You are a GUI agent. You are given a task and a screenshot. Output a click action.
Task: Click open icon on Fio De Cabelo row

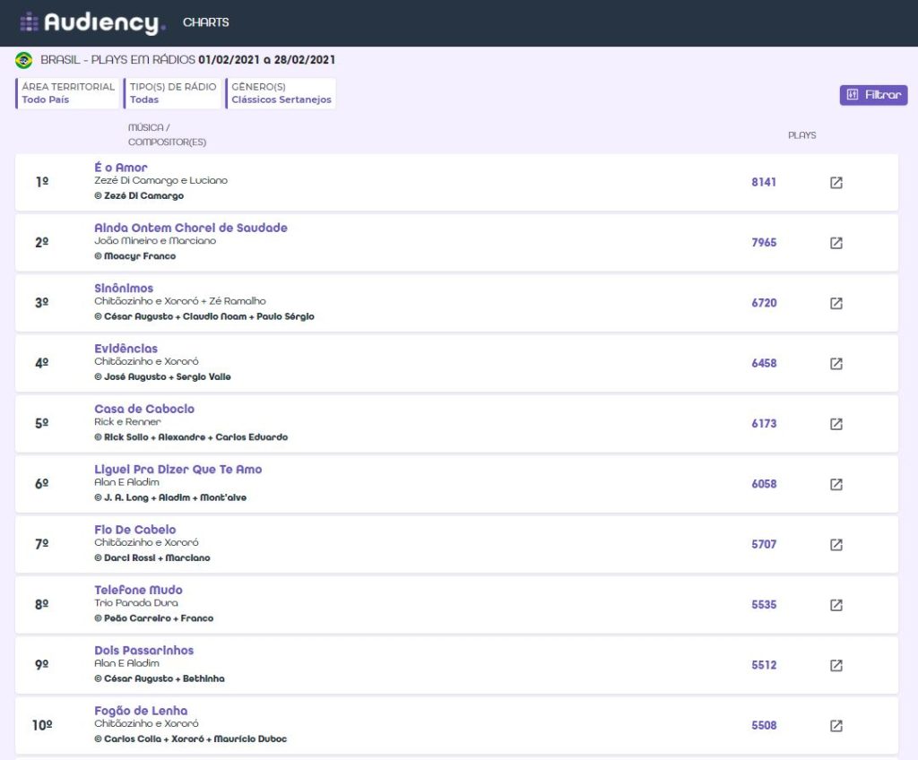[x=836, y=545]
